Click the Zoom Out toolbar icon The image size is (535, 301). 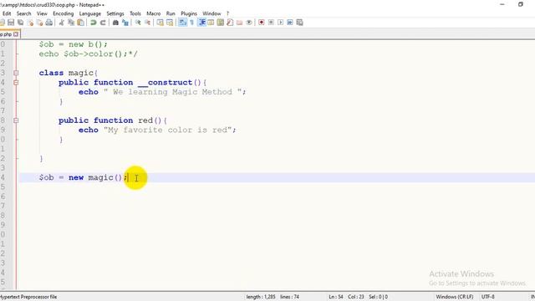coord(147,23)
